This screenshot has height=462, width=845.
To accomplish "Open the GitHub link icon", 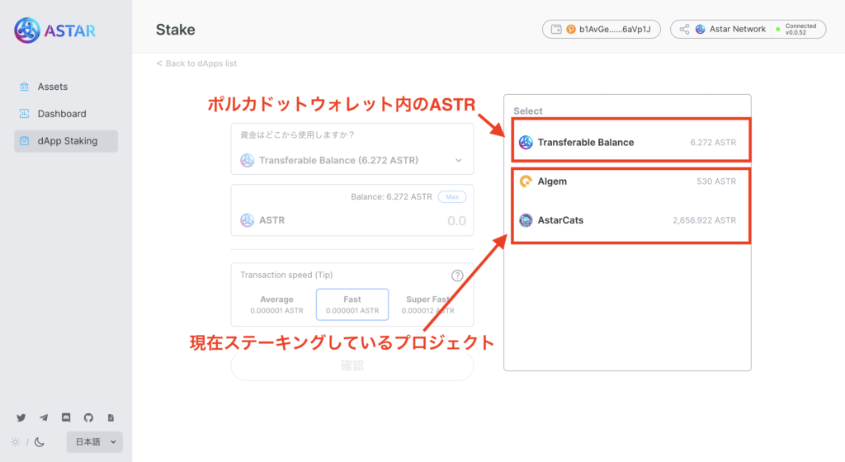I will pyautogui.click(x=88, y=417).
